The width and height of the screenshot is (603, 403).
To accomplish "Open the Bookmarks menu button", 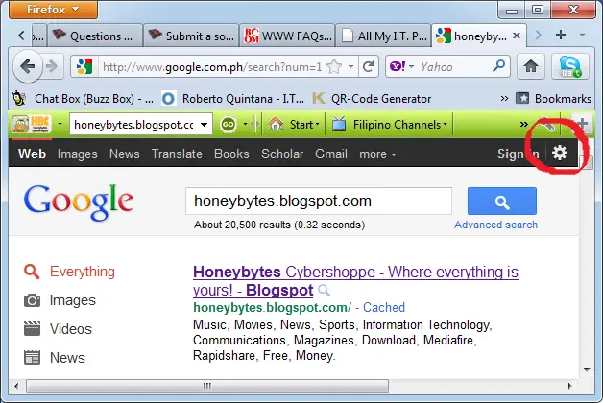I will (553, 99).
